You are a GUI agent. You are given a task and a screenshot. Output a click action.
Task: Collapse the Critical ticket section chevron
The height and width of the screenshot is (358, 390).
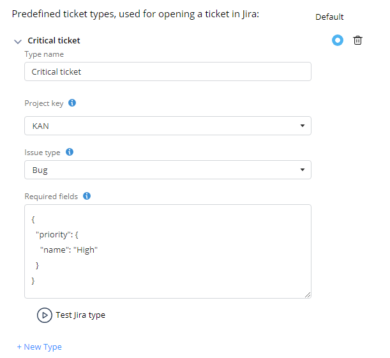[18, 41]
